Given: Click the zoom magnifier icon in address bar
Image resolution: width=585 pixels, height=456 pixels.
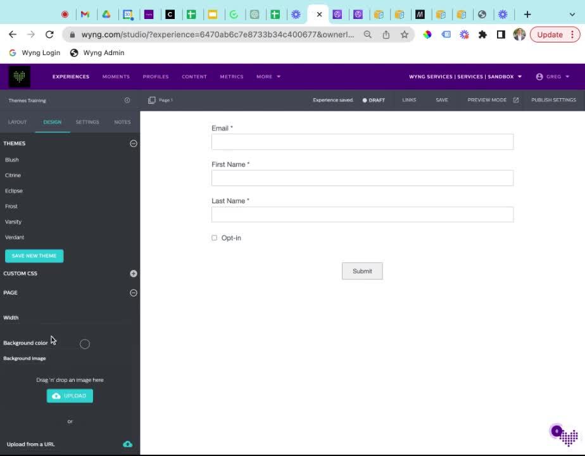Looking at the screenshot, I should [x=367, y=34].
